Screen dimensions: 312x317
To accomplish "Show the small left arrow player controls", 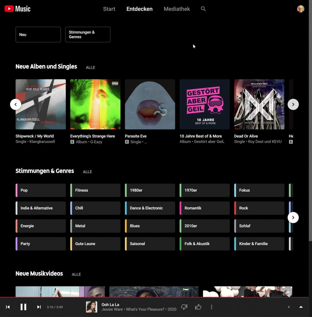I will coord(289,307).
